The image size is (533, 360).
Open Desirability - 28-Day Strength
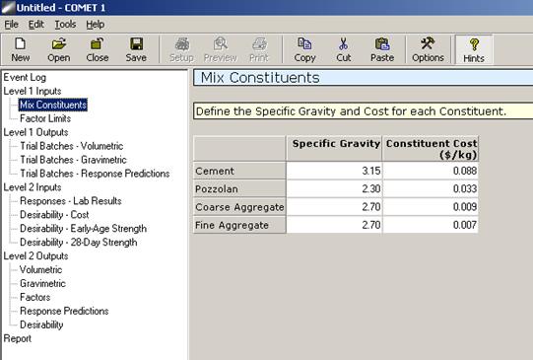(x=79, y=243)
